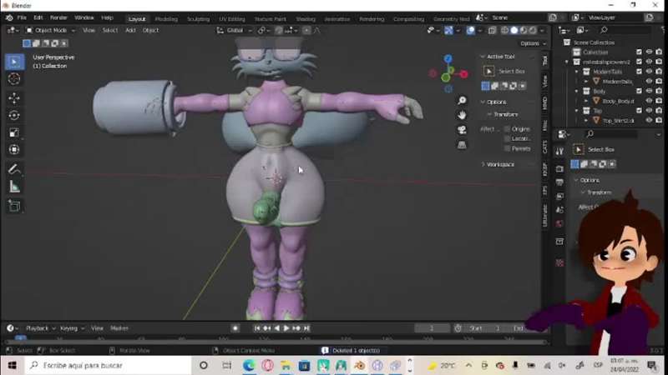The height and width of the screenshot is (375, 668).
Task: Switch perspective/orthographic grid icon
Action: [462, 145]
